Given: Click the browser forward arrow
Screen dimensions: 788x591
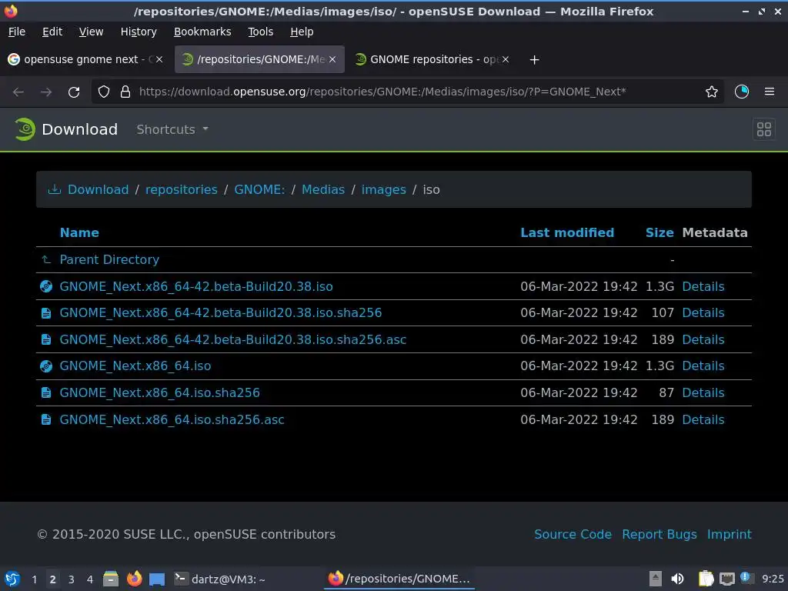Looking at the screenshot, I should pyautogui.click(x=46, y=92).
